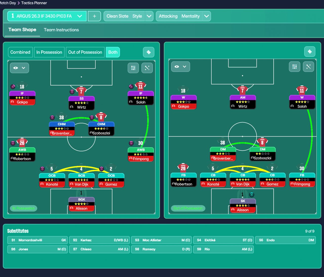The height and width of the screenshot is (277, 324).
Task: Click the Out of Possession pitch label
Action: click(188, 208)
